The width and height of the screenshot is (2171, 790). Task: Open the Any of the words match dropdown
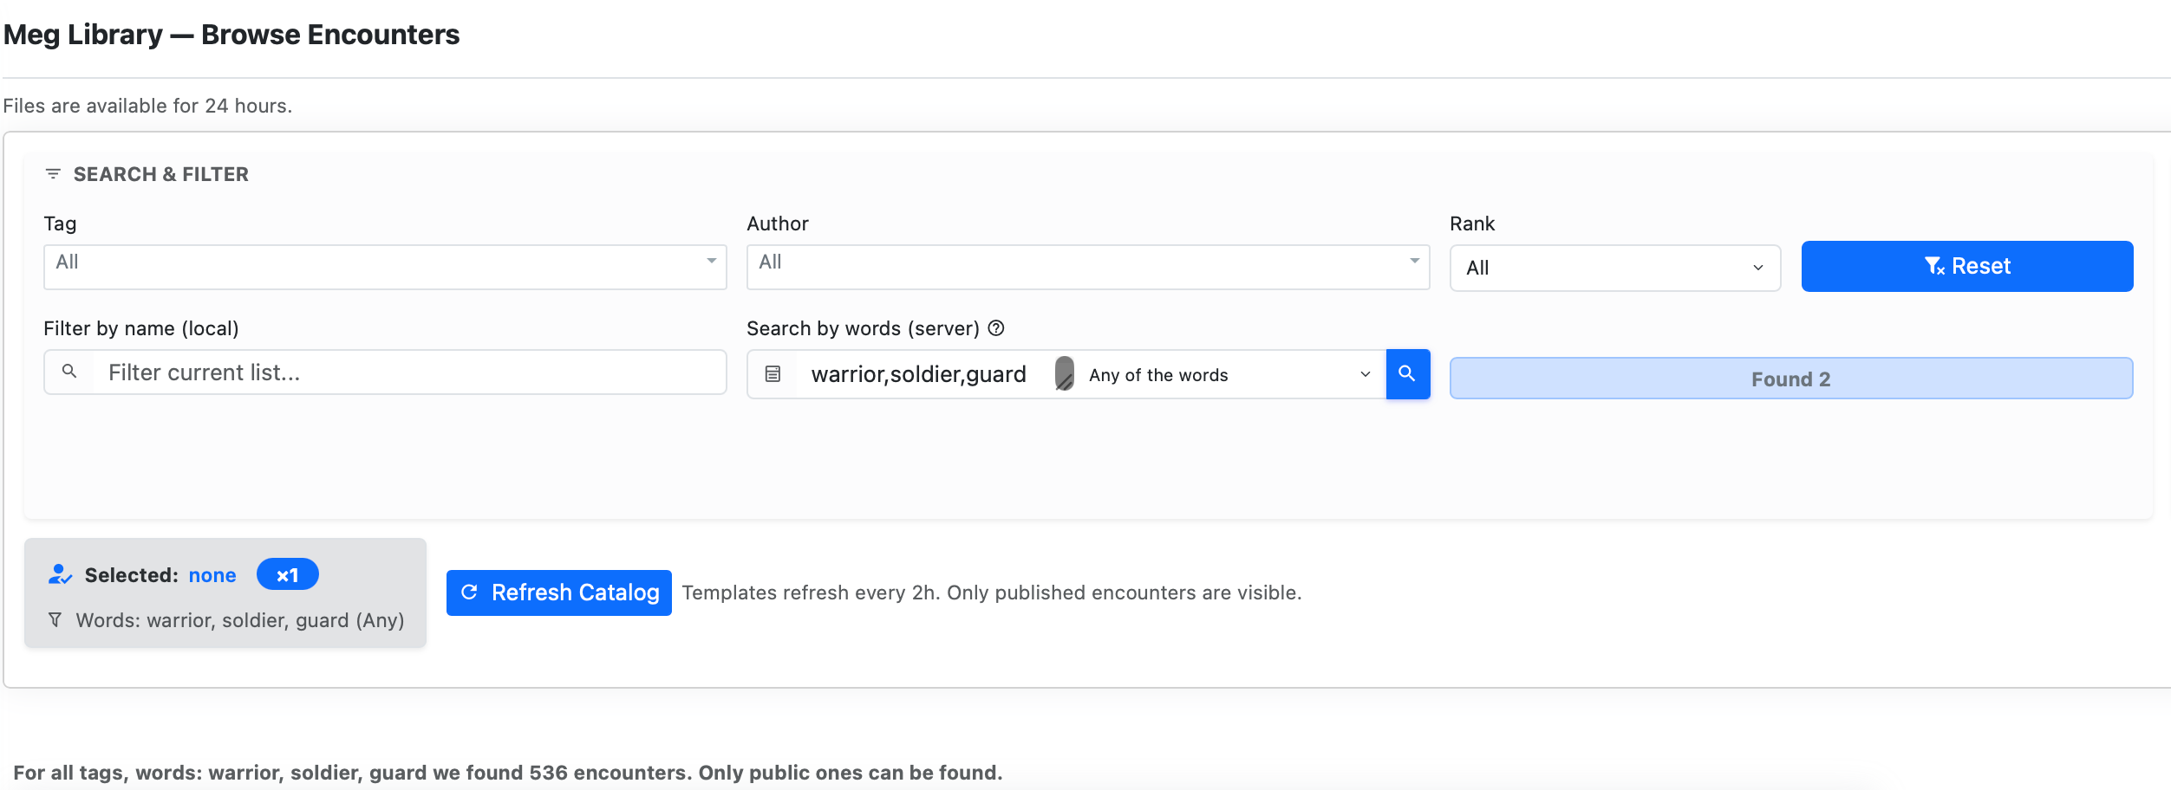(x=1229, y=375)
